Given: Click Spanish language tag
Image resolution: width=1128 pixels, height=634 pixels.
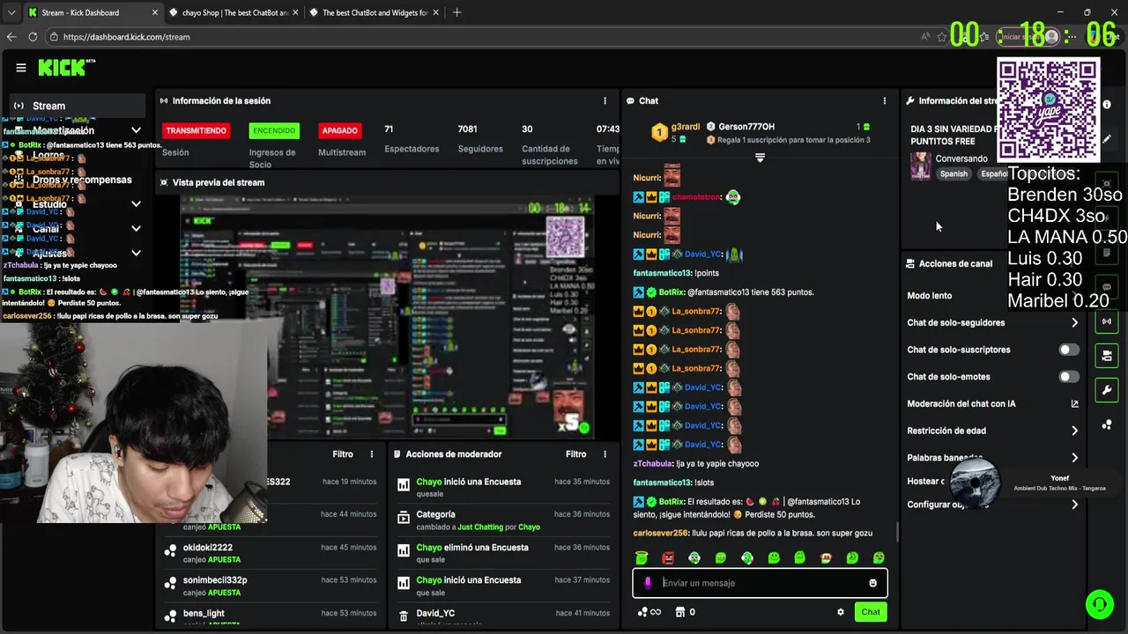Looking at the screenshot, I should pos(954,173).
